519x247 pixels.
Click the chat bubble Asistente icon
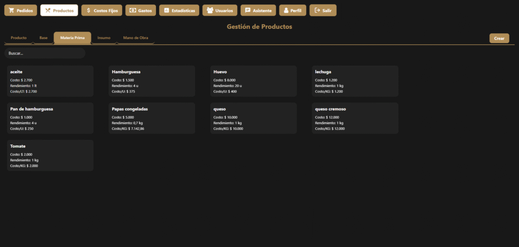click(x=247, y=11)
